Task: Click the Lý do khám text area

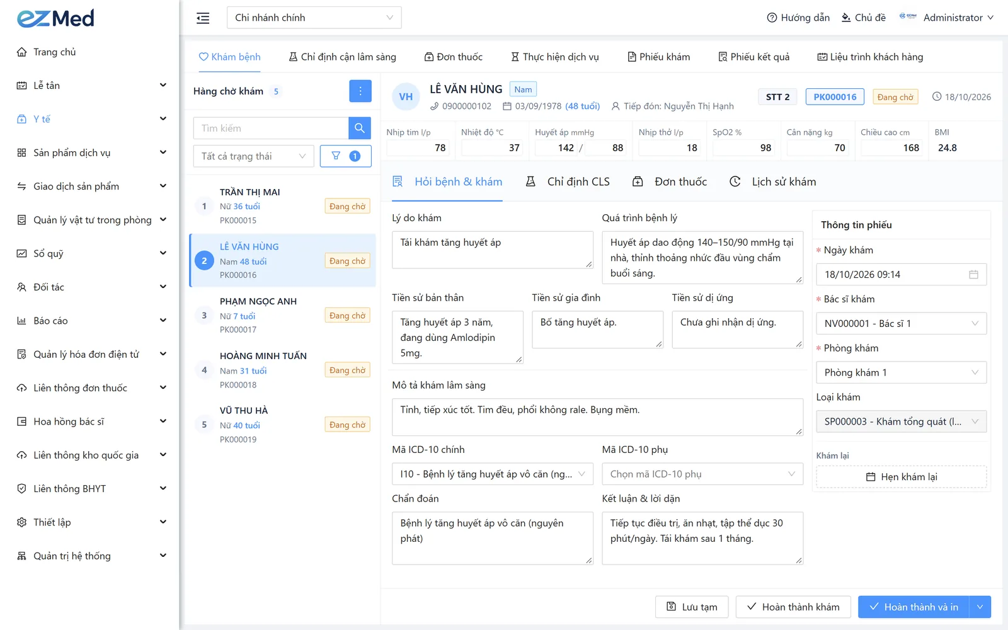Action: 493,249
